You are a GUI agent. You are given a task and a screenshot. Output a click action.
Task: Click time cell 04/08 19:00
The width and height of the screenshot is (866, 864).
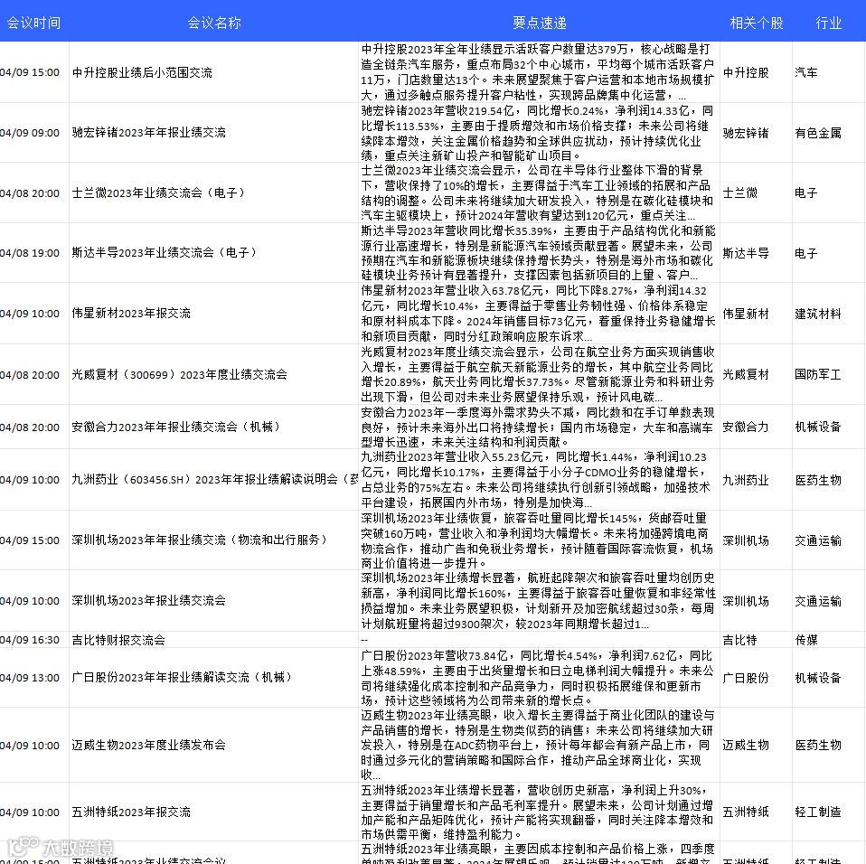tap(30, 253)
